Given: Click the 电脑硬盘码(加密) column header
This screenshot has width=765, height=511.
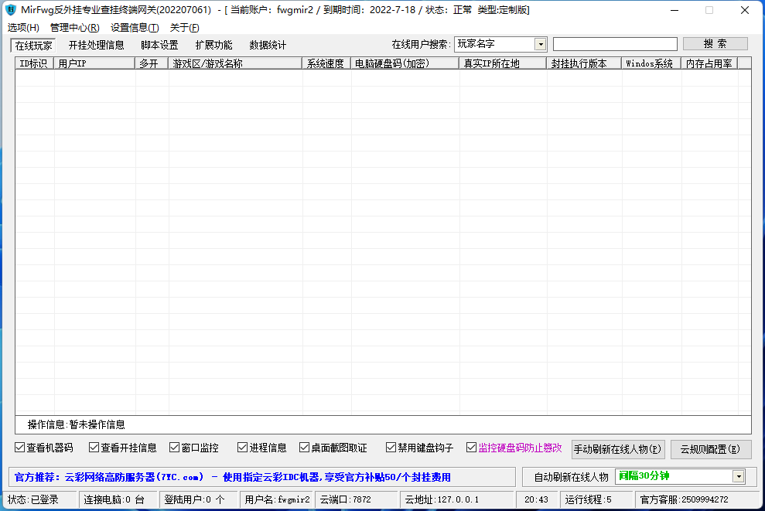Looking at the screenshot, I should tap(405, 63).
